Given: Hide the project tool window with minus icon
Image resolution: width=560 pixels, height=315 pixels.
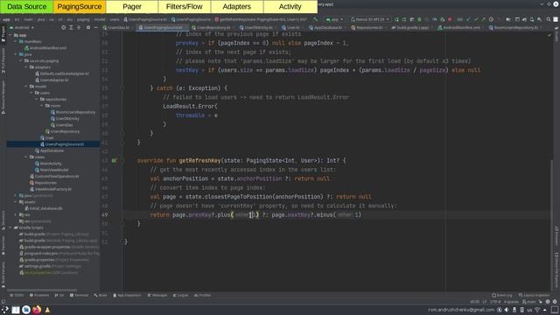Looking at the screenshot, I should click(x=95, y=27).
